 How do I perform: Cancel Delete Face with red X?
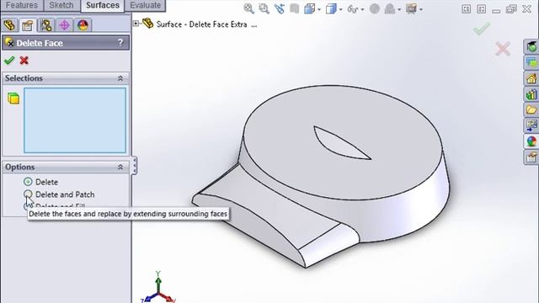(24, 61)
